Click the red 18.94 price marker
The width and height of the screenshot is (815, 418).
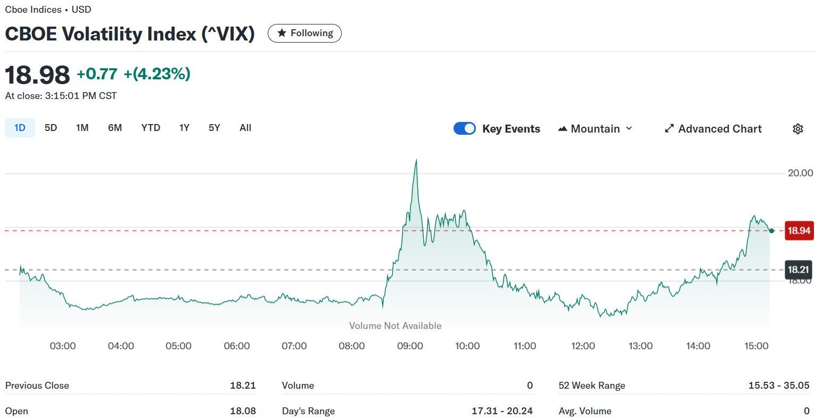799,231
